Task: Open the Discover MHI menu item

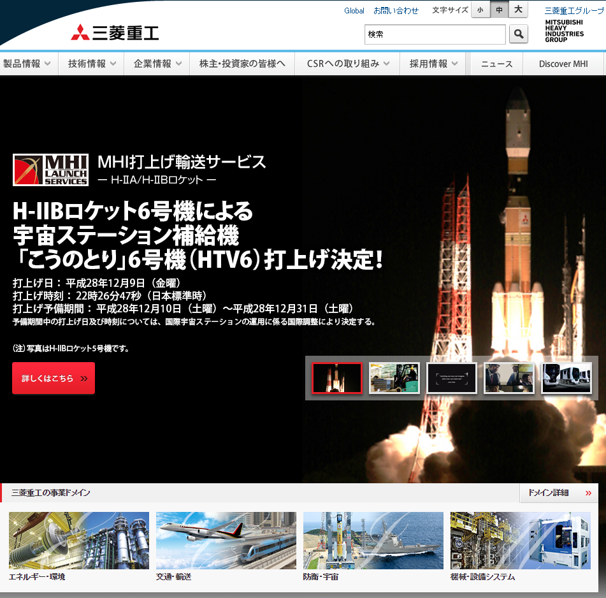Action: pyautogui.click(x=563, y=64)
